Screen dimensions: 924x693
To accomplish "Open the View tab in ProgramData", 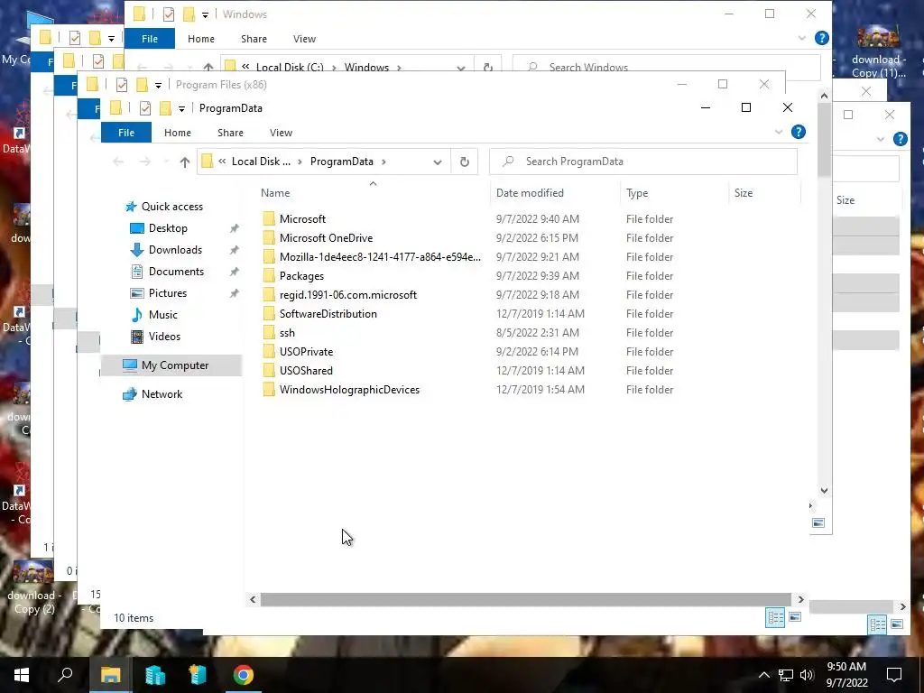I will 282,133.
